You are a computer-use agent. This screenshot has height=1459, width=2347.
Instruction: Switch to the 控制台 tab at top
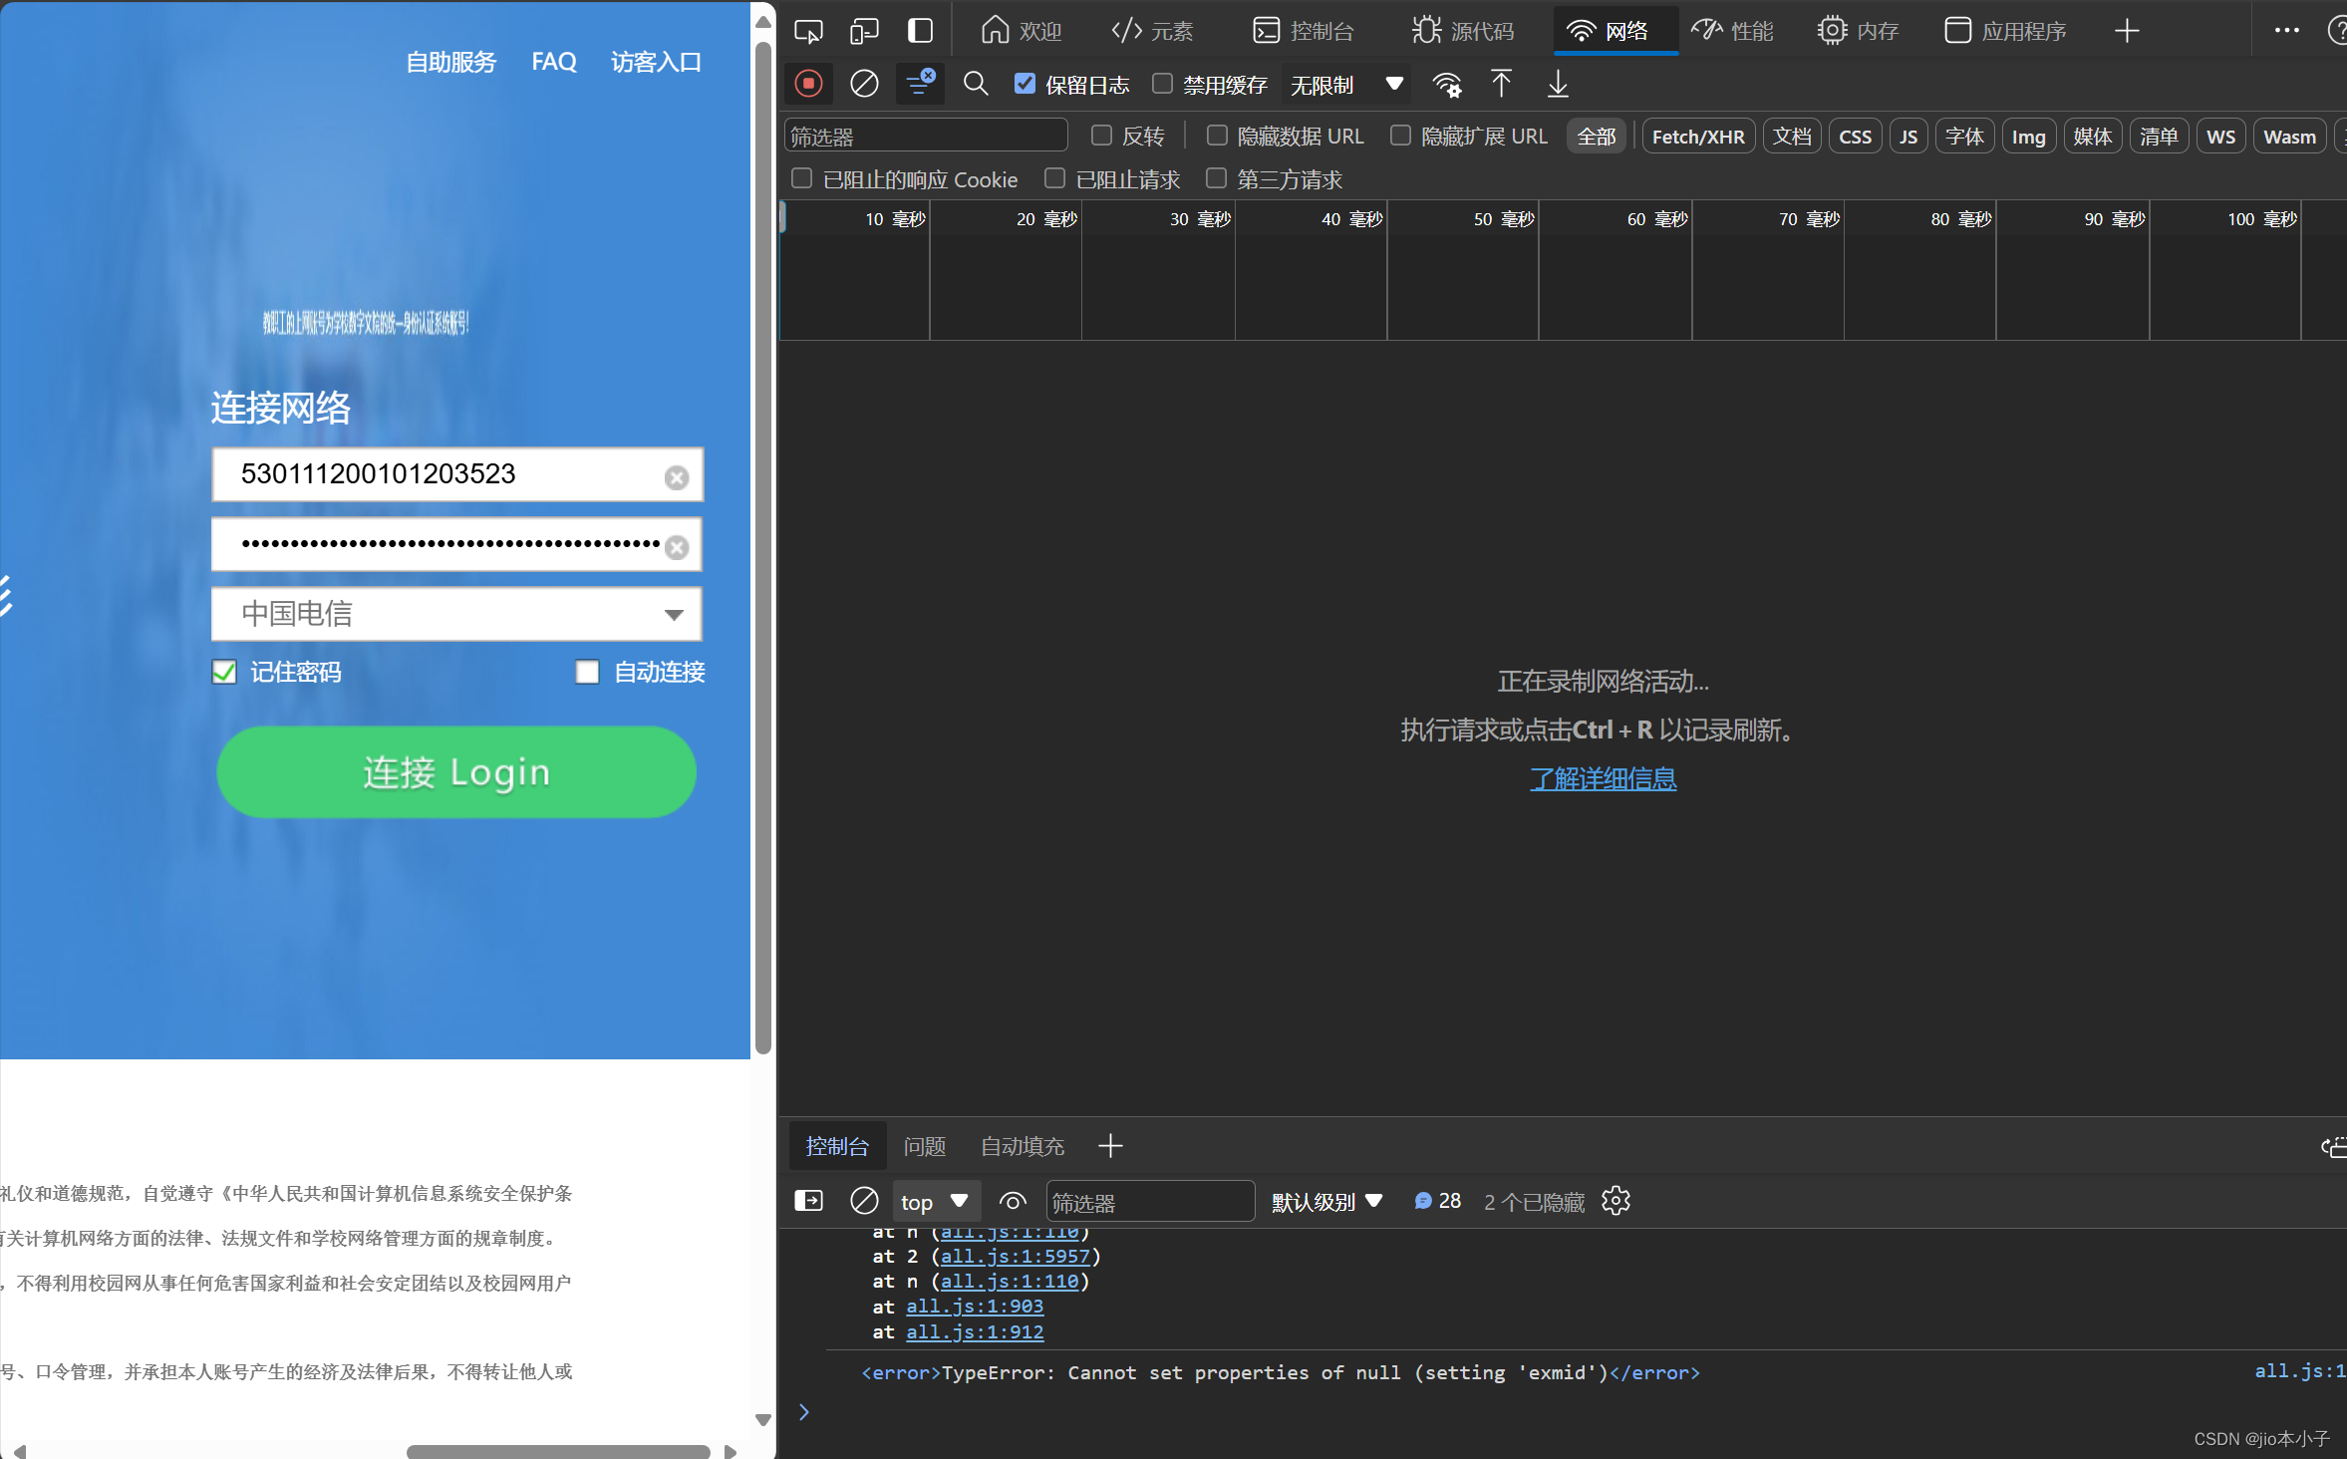click(1304, 31)
